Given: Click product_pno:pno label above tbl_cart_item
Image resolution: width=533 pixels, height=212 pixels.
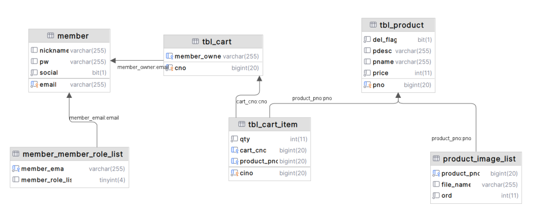Looking at the screenshot, I should tap(312, 99).
